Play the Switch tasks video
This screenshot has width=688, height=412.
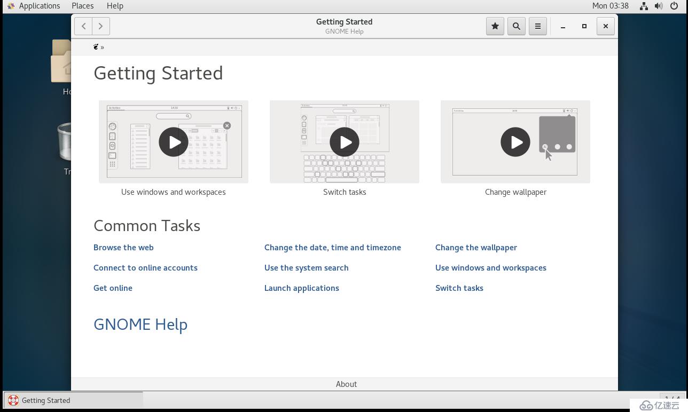pos(345,142)
